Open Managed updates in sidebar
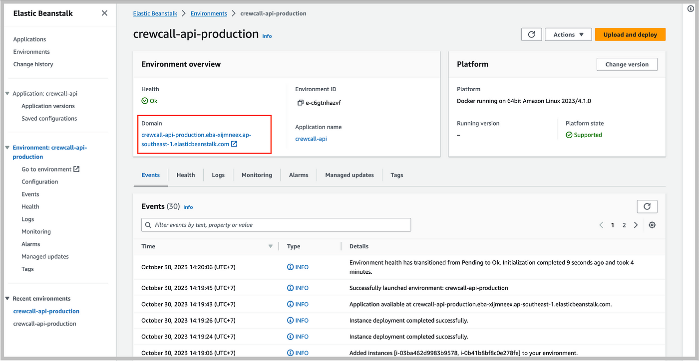 tap(45, 257)
